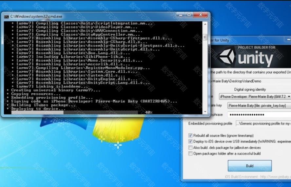Enable Rebuild all source files checkbox

tap(190, 136)
